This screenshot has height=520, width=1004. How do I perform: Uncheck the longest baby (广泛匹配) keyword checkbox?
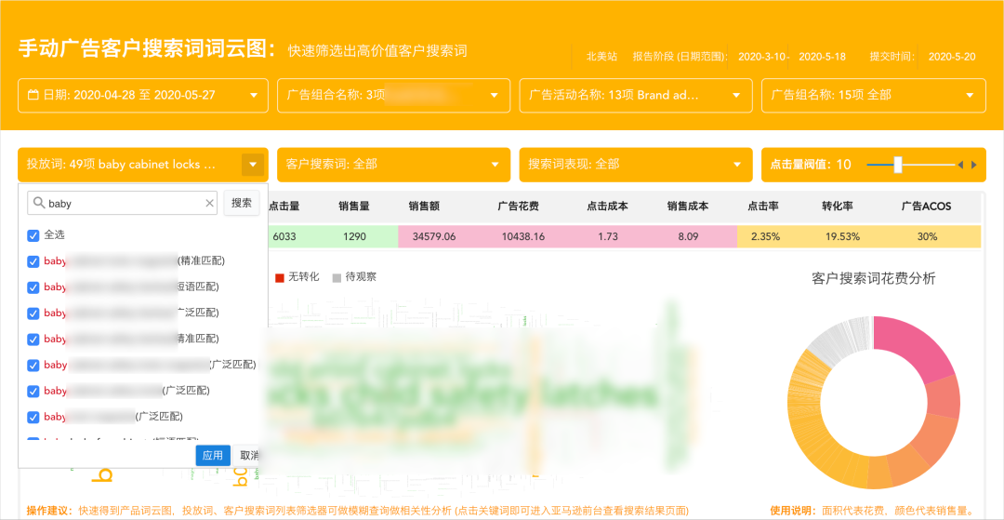click(x=33, y=365)
